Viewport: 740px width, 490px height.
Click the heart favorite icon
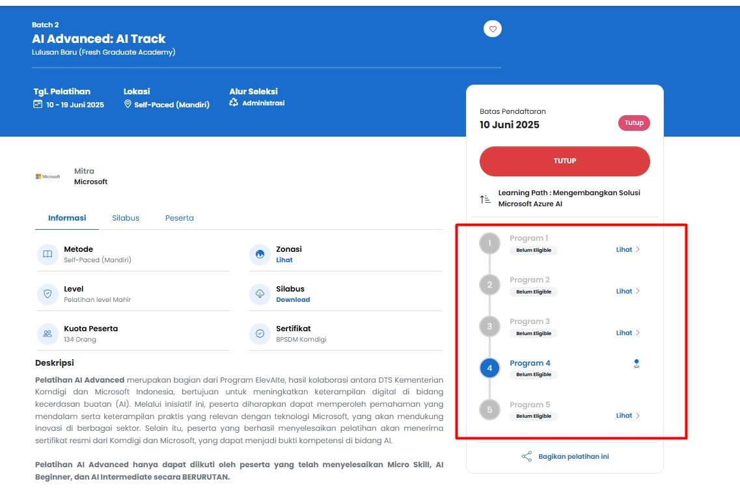[493, 29]
